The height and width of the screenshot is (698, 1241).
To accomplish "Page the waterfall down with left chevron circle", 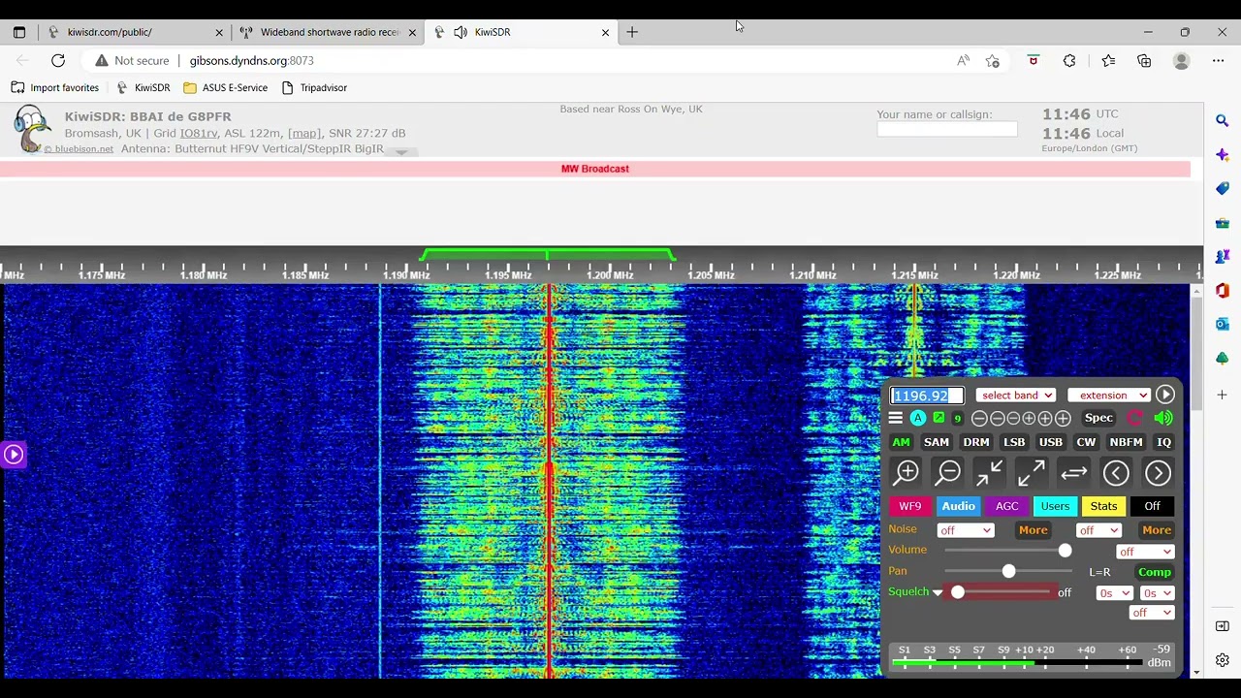I will pyautogui.click(x=1116, y=473).
